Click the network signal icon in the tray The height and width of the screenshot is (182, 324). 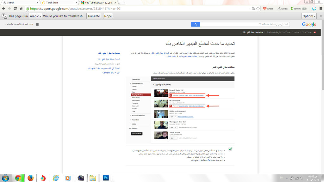click(x=297, y=178)
